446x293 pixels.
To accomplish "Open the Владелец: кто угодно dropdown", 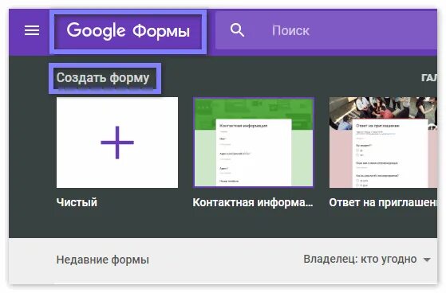I will tap(367, 260).
